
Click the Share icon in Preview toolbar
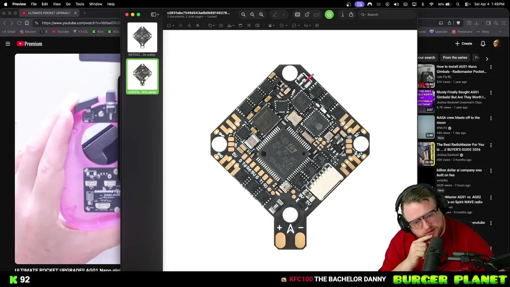351,14
